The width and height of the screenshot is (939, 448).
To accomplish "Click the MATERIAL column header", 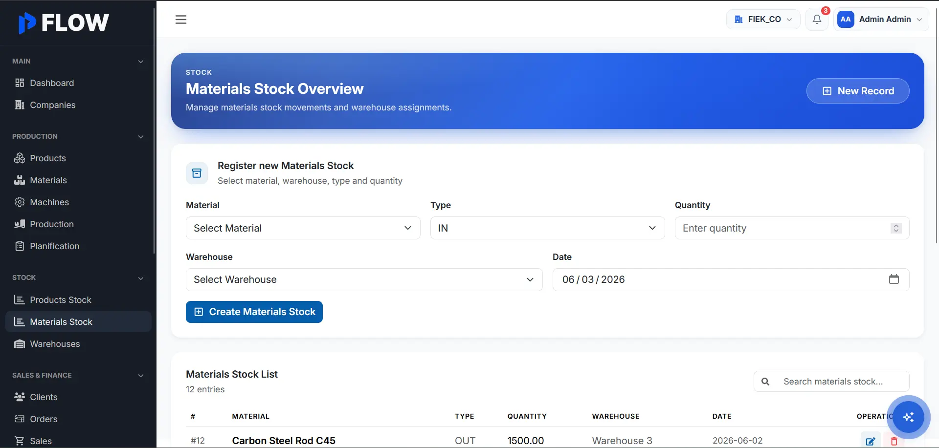I will click(x=250, y=416).
